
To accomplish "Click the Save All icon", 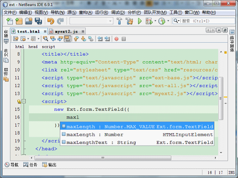I will click(38, 21).
